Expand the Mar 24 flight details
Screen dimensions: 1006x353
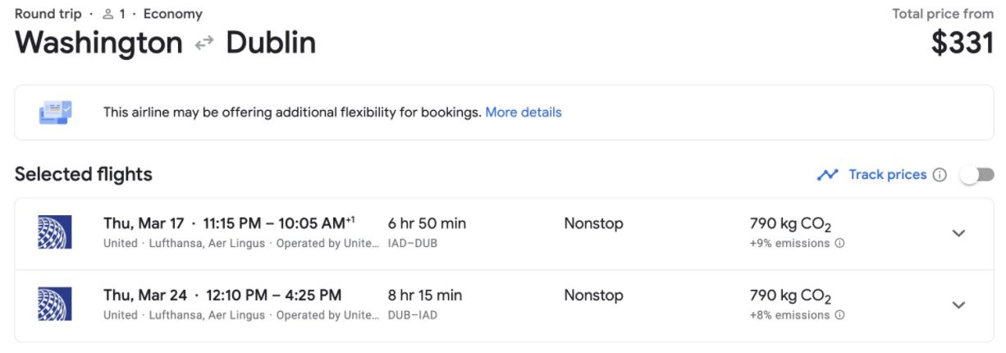[x=958, y=305]
